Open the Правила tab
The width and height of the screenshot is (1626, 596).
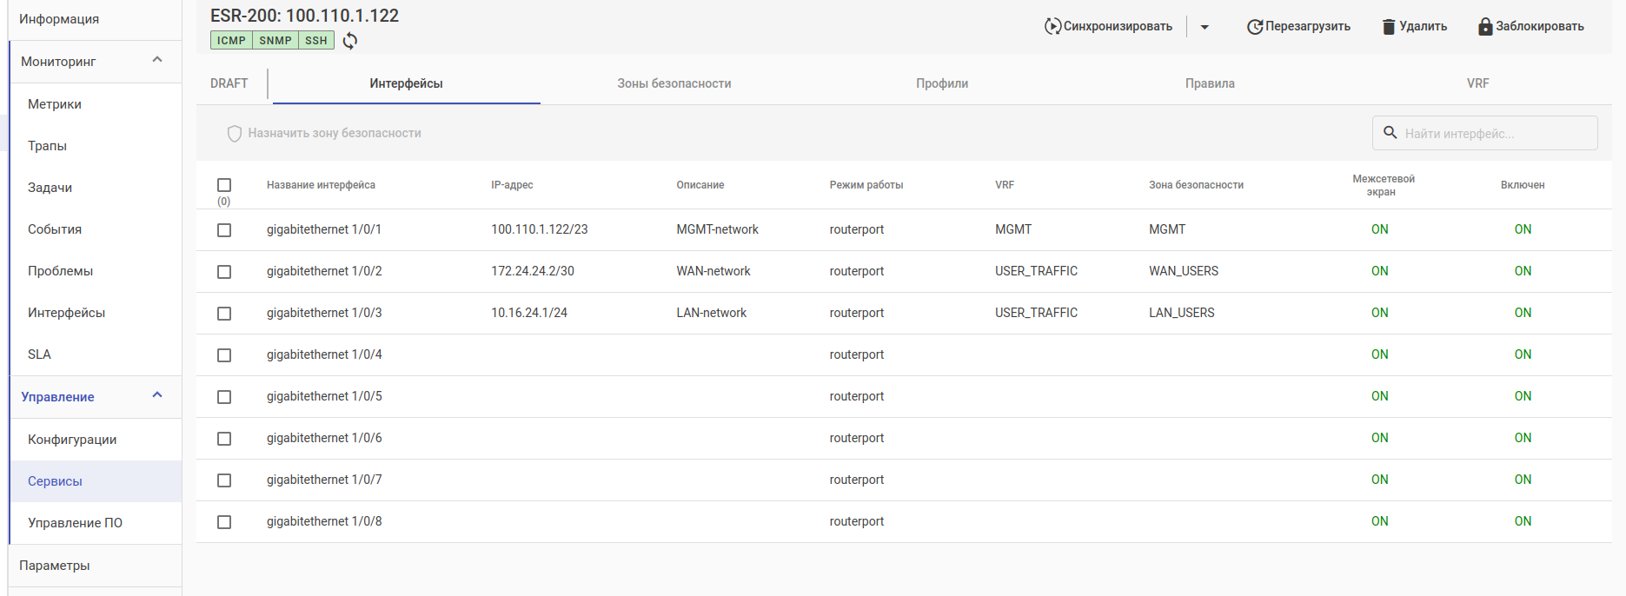coord(1210,83)
